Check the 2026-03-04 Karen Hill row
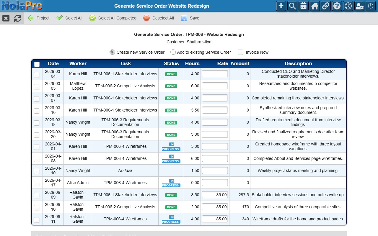 tap(37, 75)
